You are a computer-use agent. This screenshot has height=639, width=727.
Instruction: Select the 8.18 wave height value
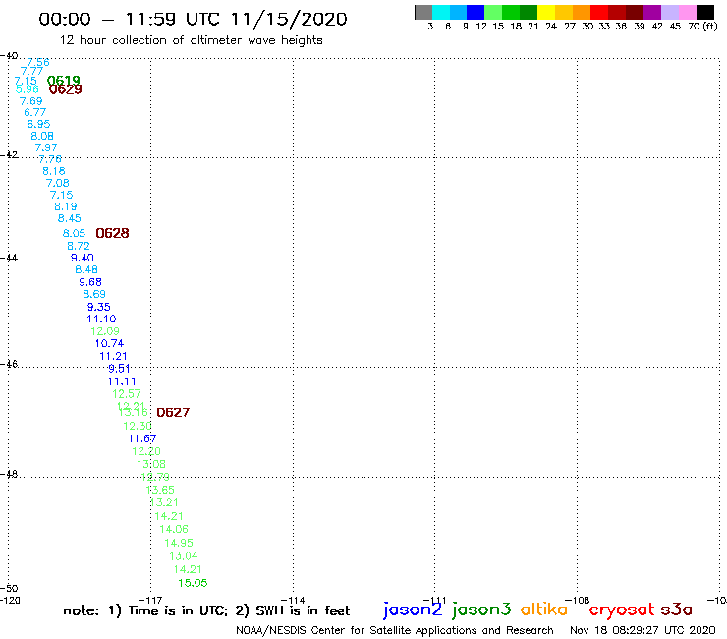pos(54,171)
